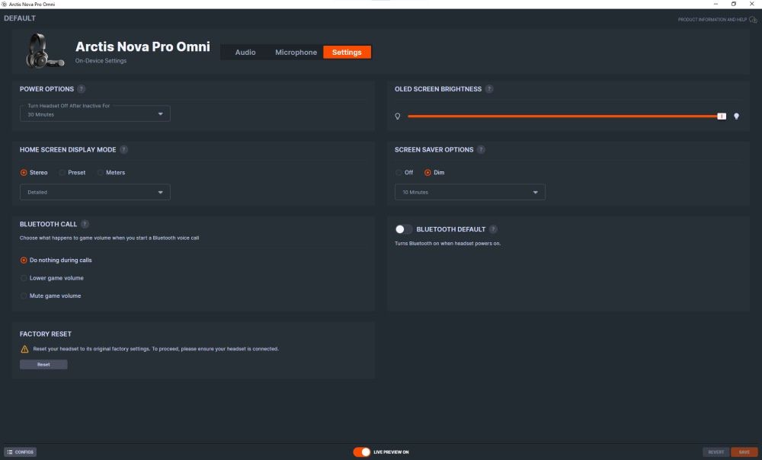The width and height of the screenshot is (762, 460).
Task: Select Preset home screen display mode
Action: click(x=72, y=172)
